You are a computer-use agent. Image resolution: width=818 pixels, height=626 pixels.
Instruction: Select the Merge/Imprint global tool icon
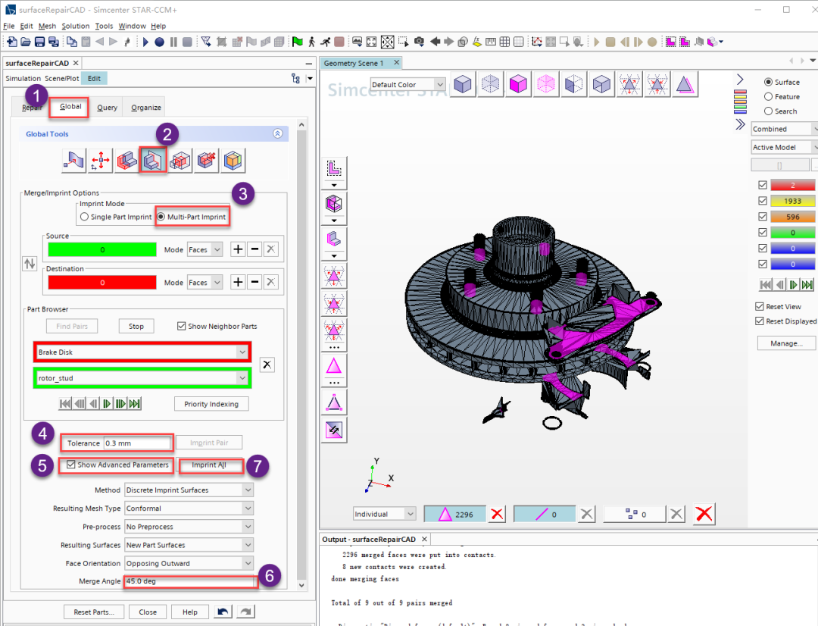tap(153, 160)
